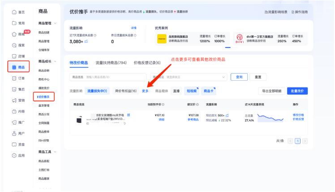Open 首页 home icon in sidebar

(x=14, y=12)
